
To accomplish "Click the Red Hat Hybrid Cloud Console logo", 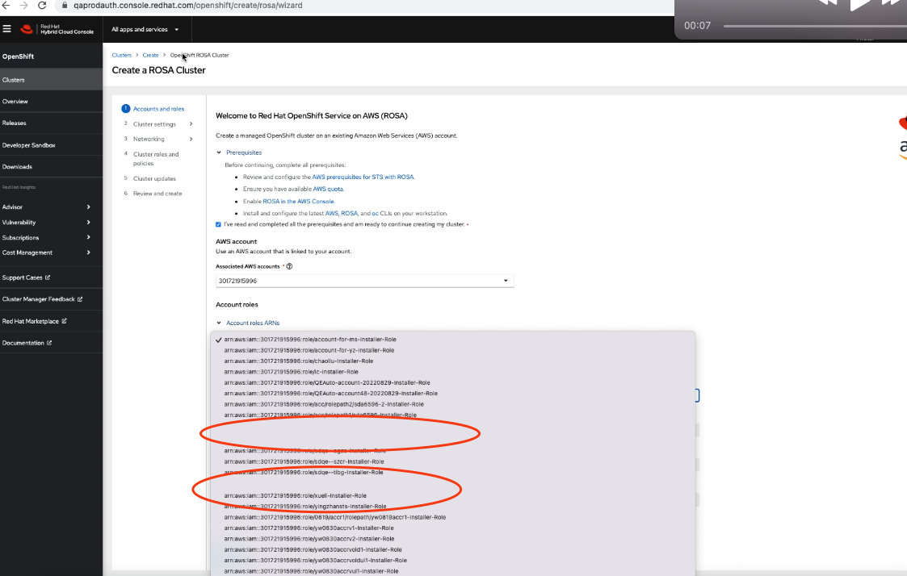I will [57, 30].
